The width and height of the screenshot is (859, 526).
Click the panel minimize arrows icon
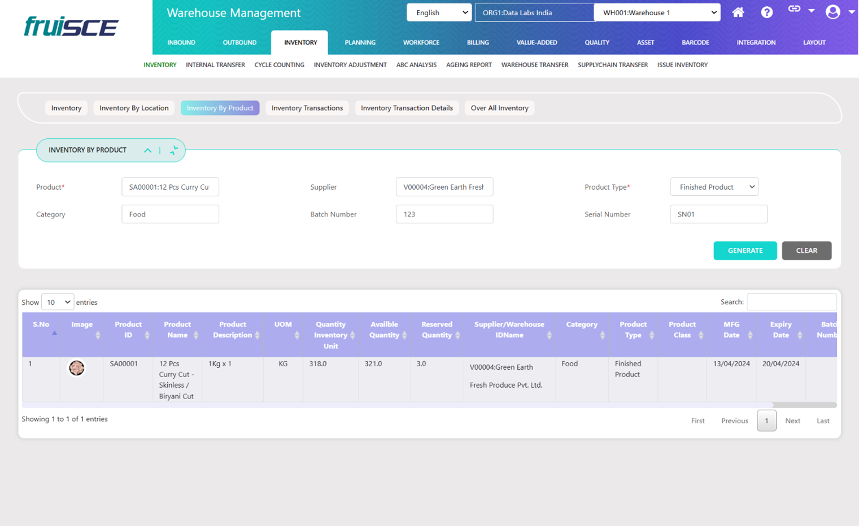pyautogui.click(x=173, y=150)
